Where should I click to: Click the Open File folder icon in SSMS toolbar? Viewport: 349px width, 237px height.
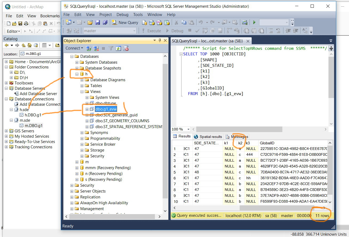pyautogui.click(x=90, y=22)
